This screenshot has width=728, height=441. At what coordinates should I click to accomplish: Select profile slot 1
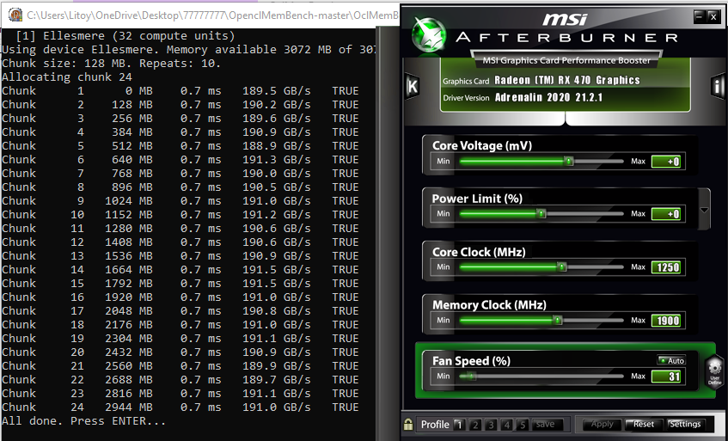(459, 425)
